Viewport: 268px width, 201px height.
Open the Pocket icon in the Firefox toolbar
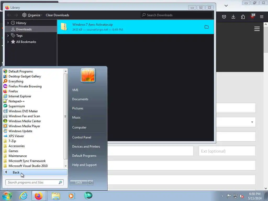point(224,17)
